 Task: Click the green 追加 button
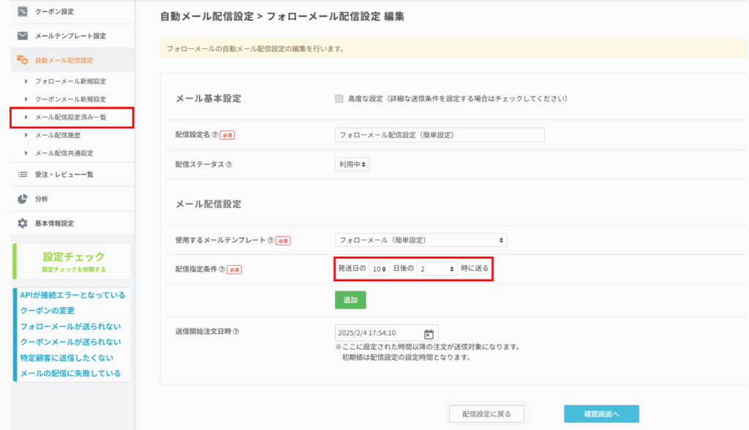point(350,300)
